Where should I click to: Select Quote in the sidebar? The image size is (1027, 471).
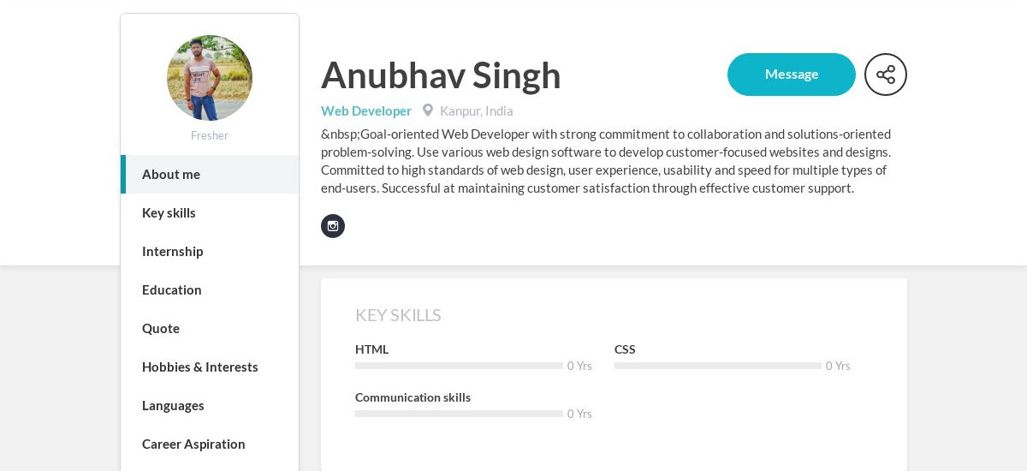161,329
